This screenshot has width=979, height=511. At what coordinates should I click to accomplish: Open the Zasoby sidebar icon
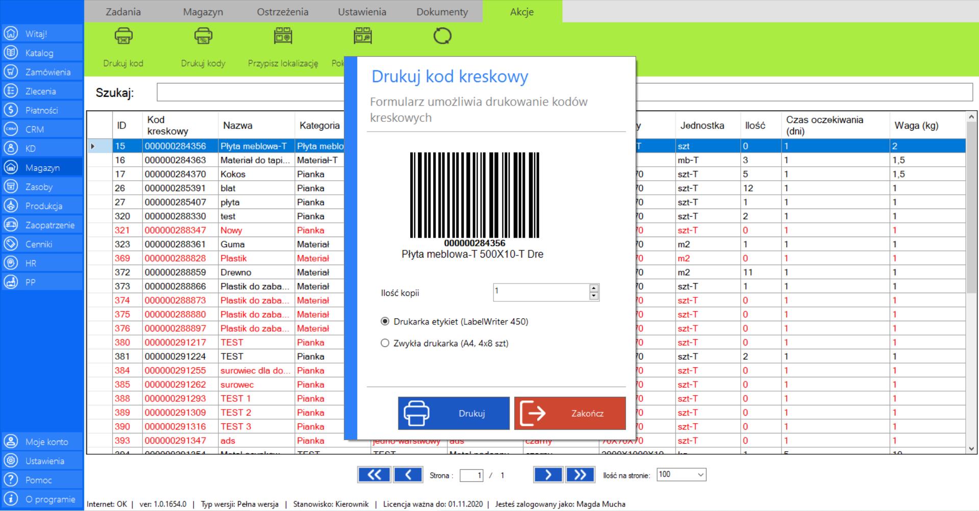coord(11,187)
